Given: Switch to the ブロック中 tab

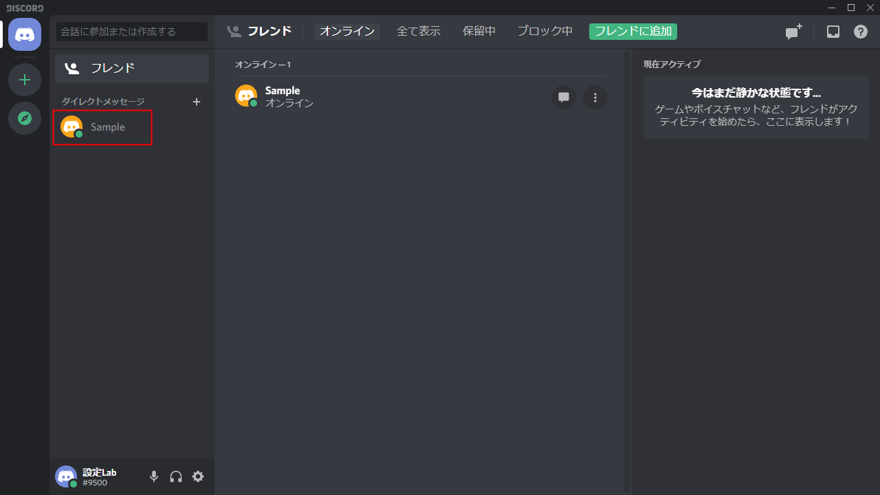Looking at the screenshot, I should 545,31.
